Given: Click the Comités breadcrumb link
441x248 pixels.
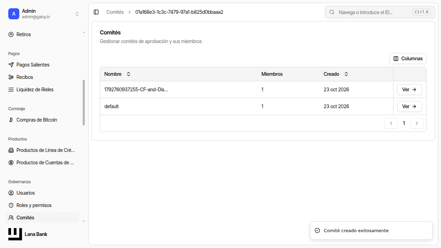Looking at the screenshot, I should point(115,12).
